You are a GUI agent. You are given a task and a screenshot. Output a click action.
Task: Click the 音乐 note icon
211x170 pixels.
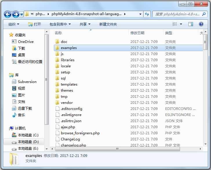pyautogui.click(x=14, y=115)
